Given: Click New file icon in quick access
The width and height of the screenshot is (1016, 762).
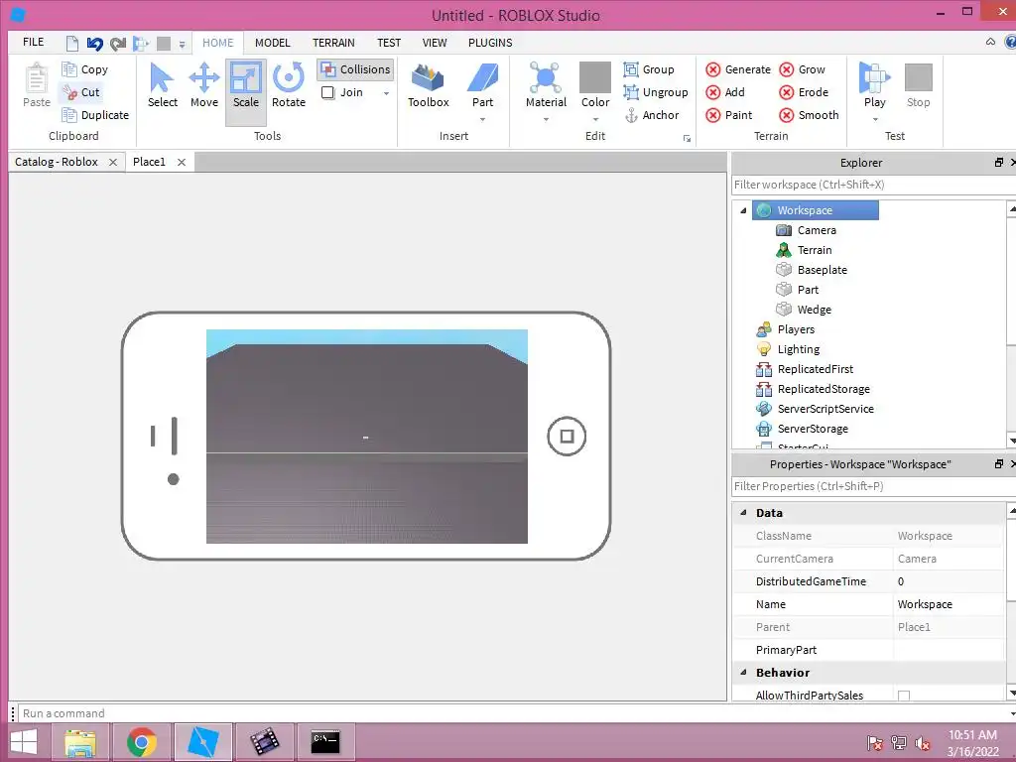Looking at the screenshot, I should (71, 44).
